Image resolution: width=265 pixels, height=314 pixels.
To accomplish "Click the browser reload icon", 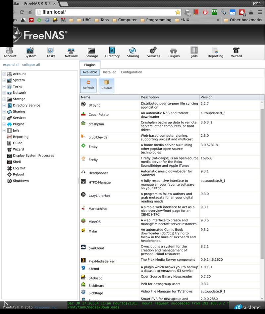I will tap(22, 12).
